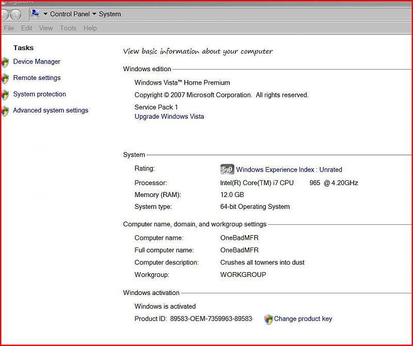Viewport: 413px width, 346px height.
Task: Open the Edit menu
Action: (27, 28)
